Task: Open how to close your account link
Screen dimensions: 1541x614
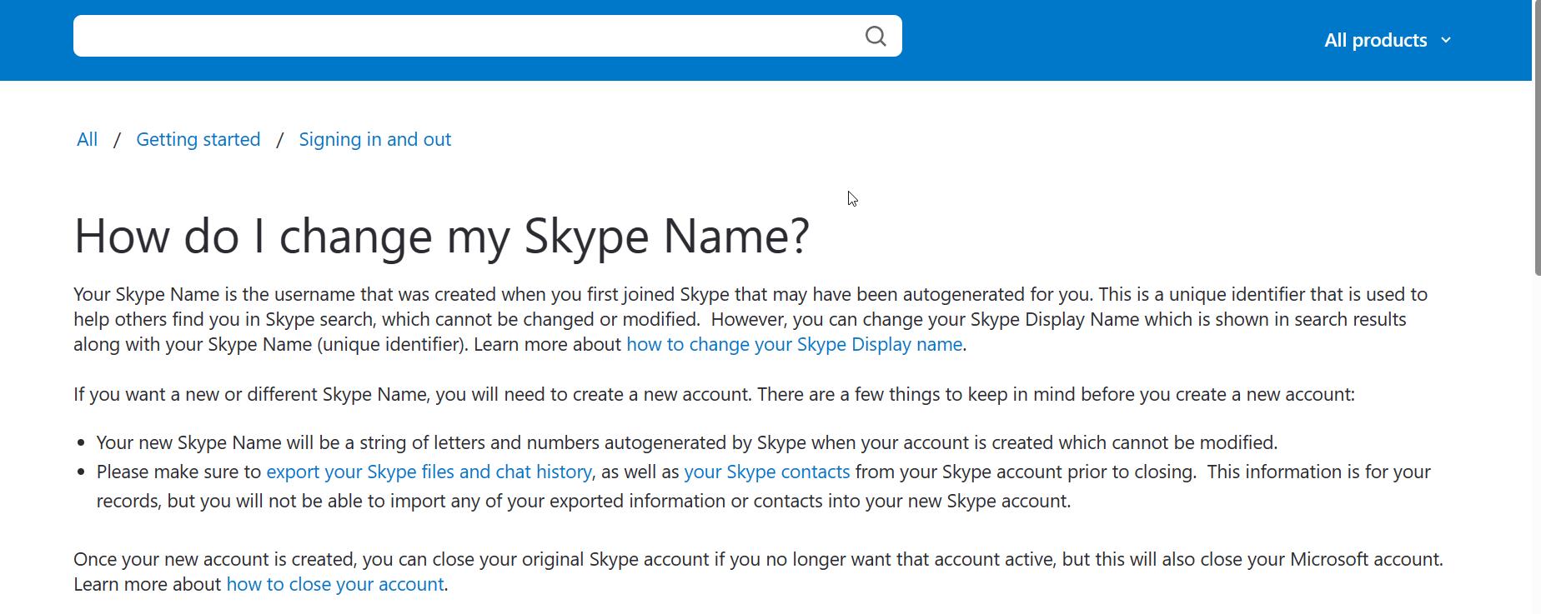Action: pyautogui.click(x=335, y=584)
